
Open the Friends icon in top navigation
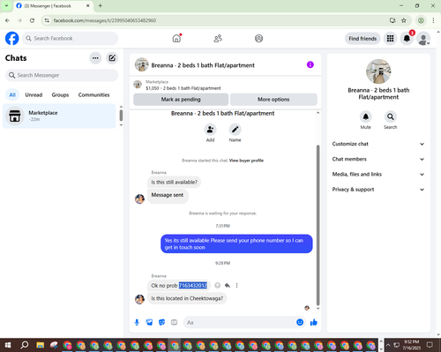tap(218, 38)
